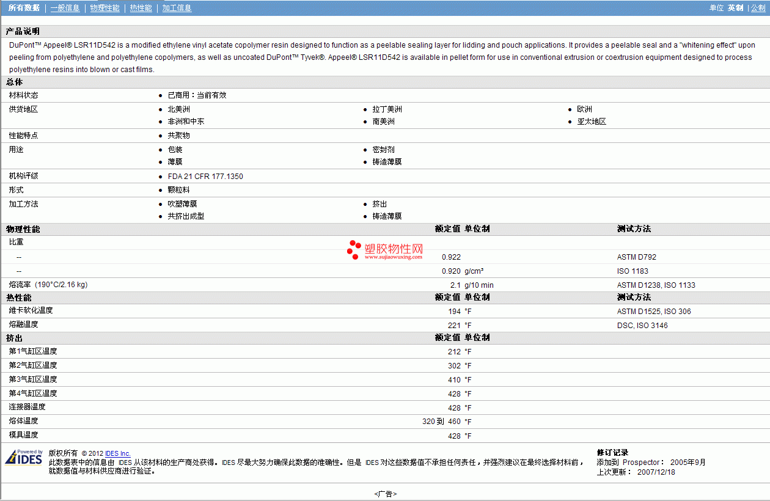This screenshot has width=770, height=501.
Task: Click the 第1气缸区温度 row label
Action: [33, 351]
